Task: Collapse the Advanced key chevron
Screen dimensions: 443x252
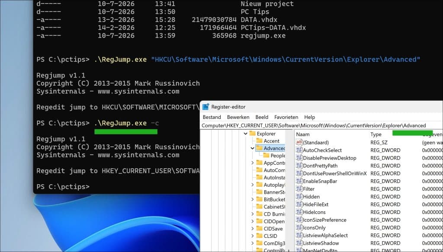Action: pyautogui.click(x=253, y=148)
